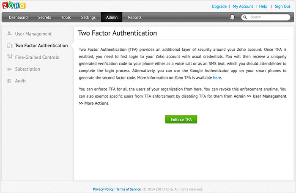Switch to the Secrets tab
The image size is (296, 194).
pos(44,17)
